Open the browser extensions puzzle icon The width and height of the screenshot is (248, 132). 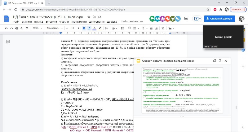pyautogui.click(x=221, y=10)
